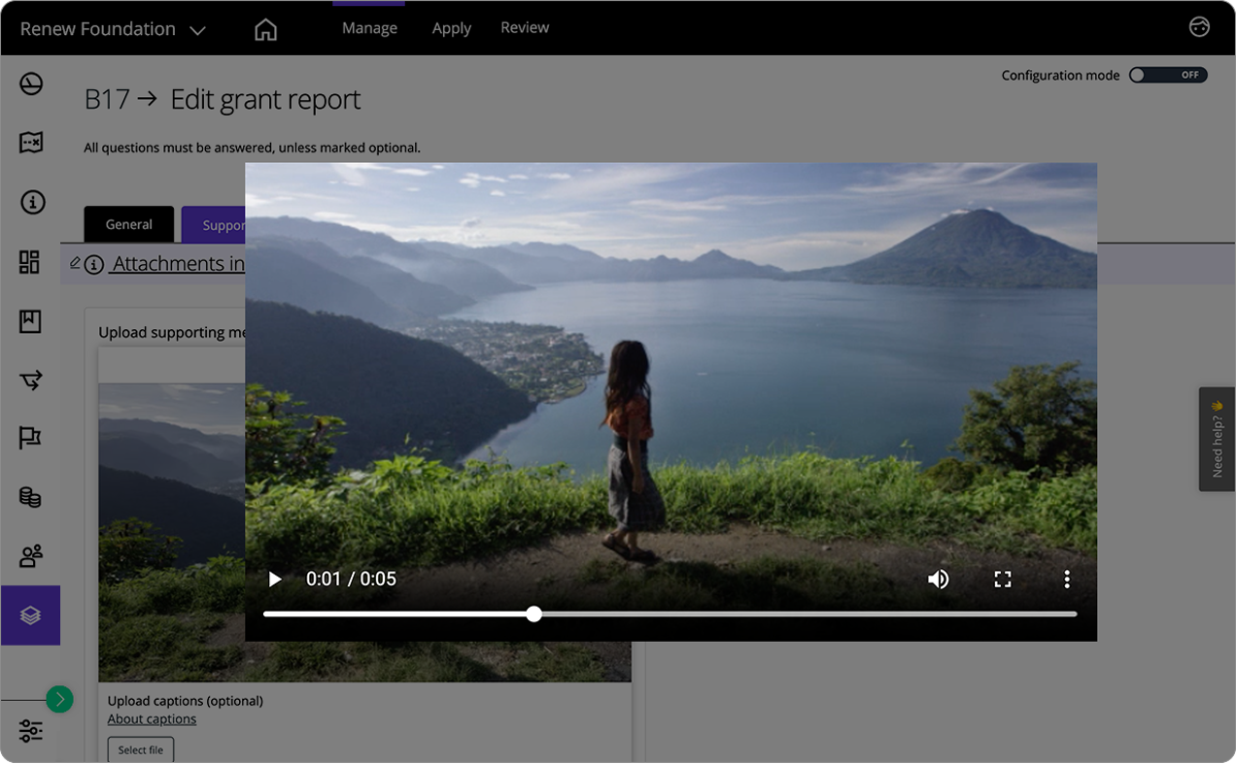Open the About captions link
Image resolution: width=1236 pixels, height=764 pixels.
click(152, 719)
